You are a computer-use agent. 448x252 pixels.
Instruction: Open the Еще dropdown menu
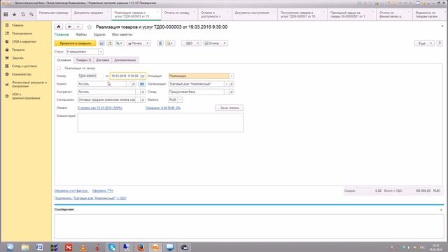click(x=424, y=43)
